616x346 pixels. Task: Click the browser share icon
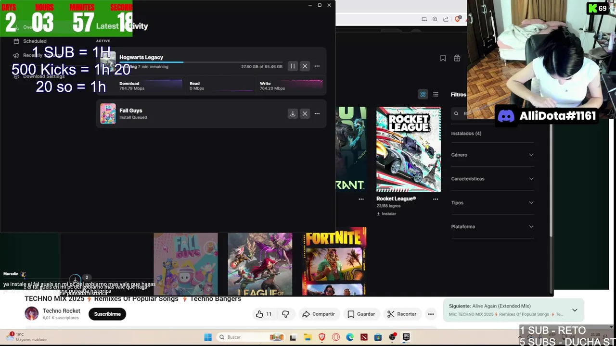446,19
